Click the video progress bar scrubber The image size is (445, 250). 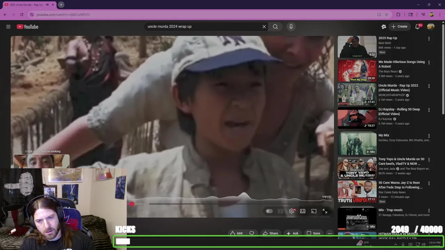(x=132, y=204)
